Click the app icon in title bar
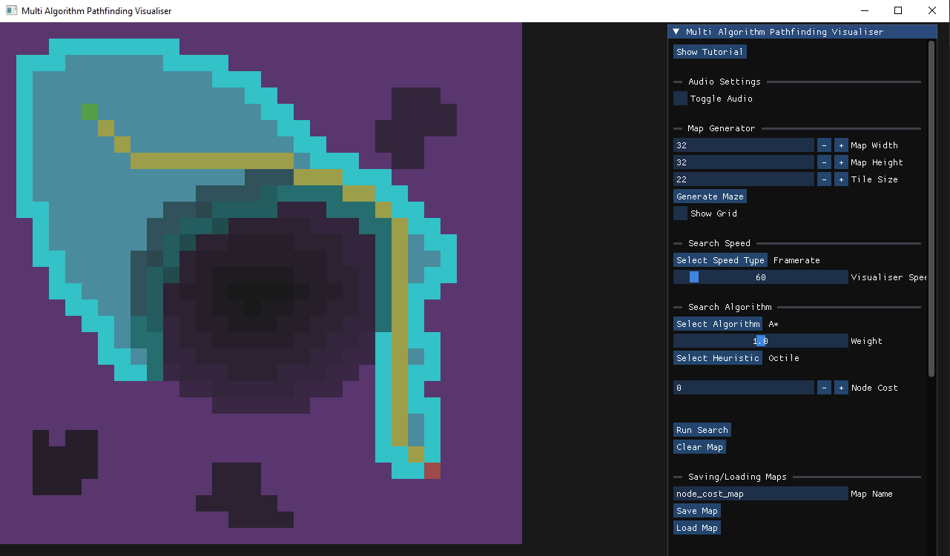 (11, 10)
